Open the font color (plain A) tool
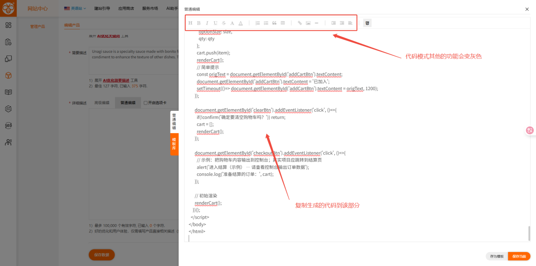536x266 pixels. pos(232,23)
